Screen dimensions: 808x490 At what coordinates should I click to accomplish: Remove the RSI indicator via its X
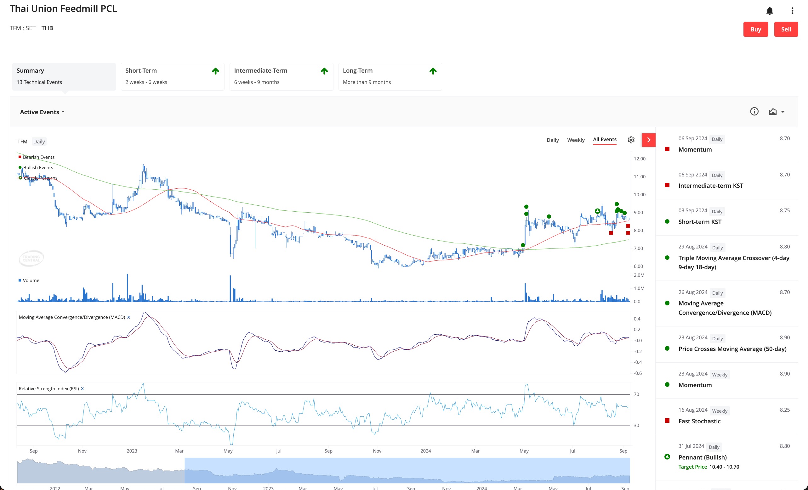[x=82, y=388]
